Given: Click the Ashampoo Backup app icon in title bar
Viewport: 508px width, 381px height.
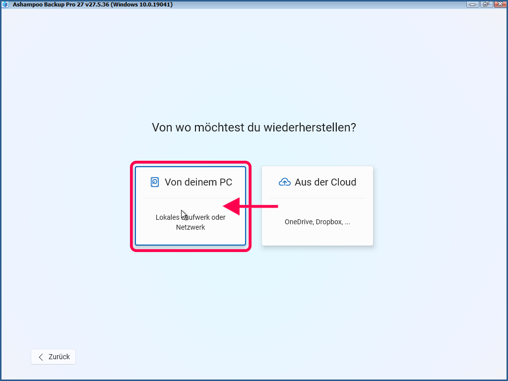Looking at the screenshot, I should 5,4.
